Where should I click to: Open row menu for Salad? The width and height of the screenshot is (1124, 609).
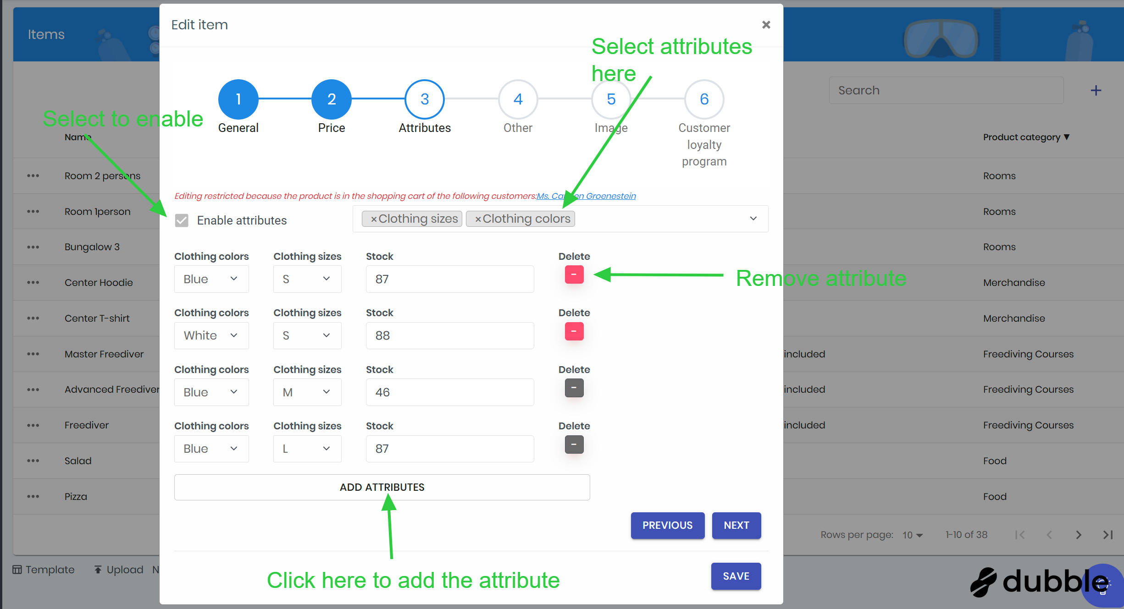[33, 461]
